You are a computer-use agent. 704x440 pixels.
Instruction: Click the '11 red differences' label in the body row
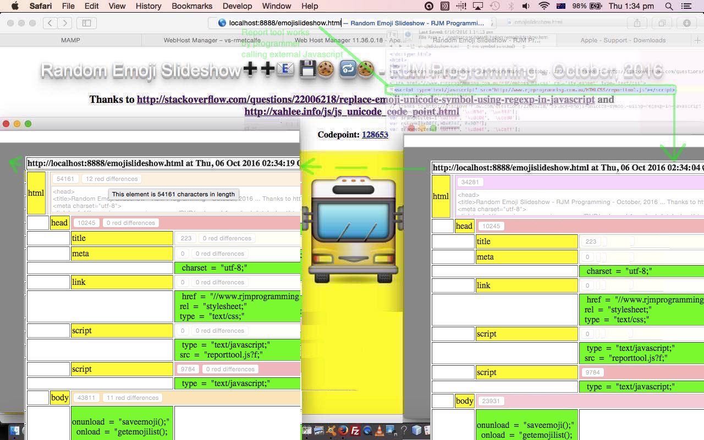(x=132, y=398)
